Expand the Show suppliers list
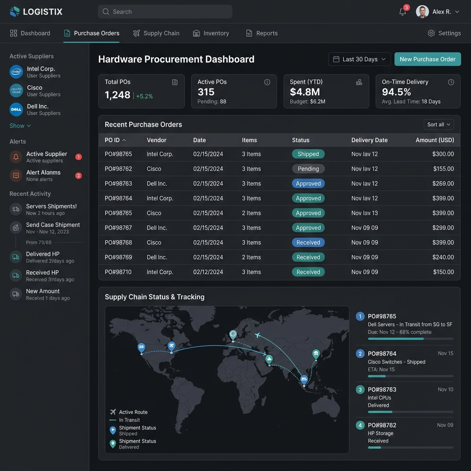The image size is (471, 471). coord(20,126)
